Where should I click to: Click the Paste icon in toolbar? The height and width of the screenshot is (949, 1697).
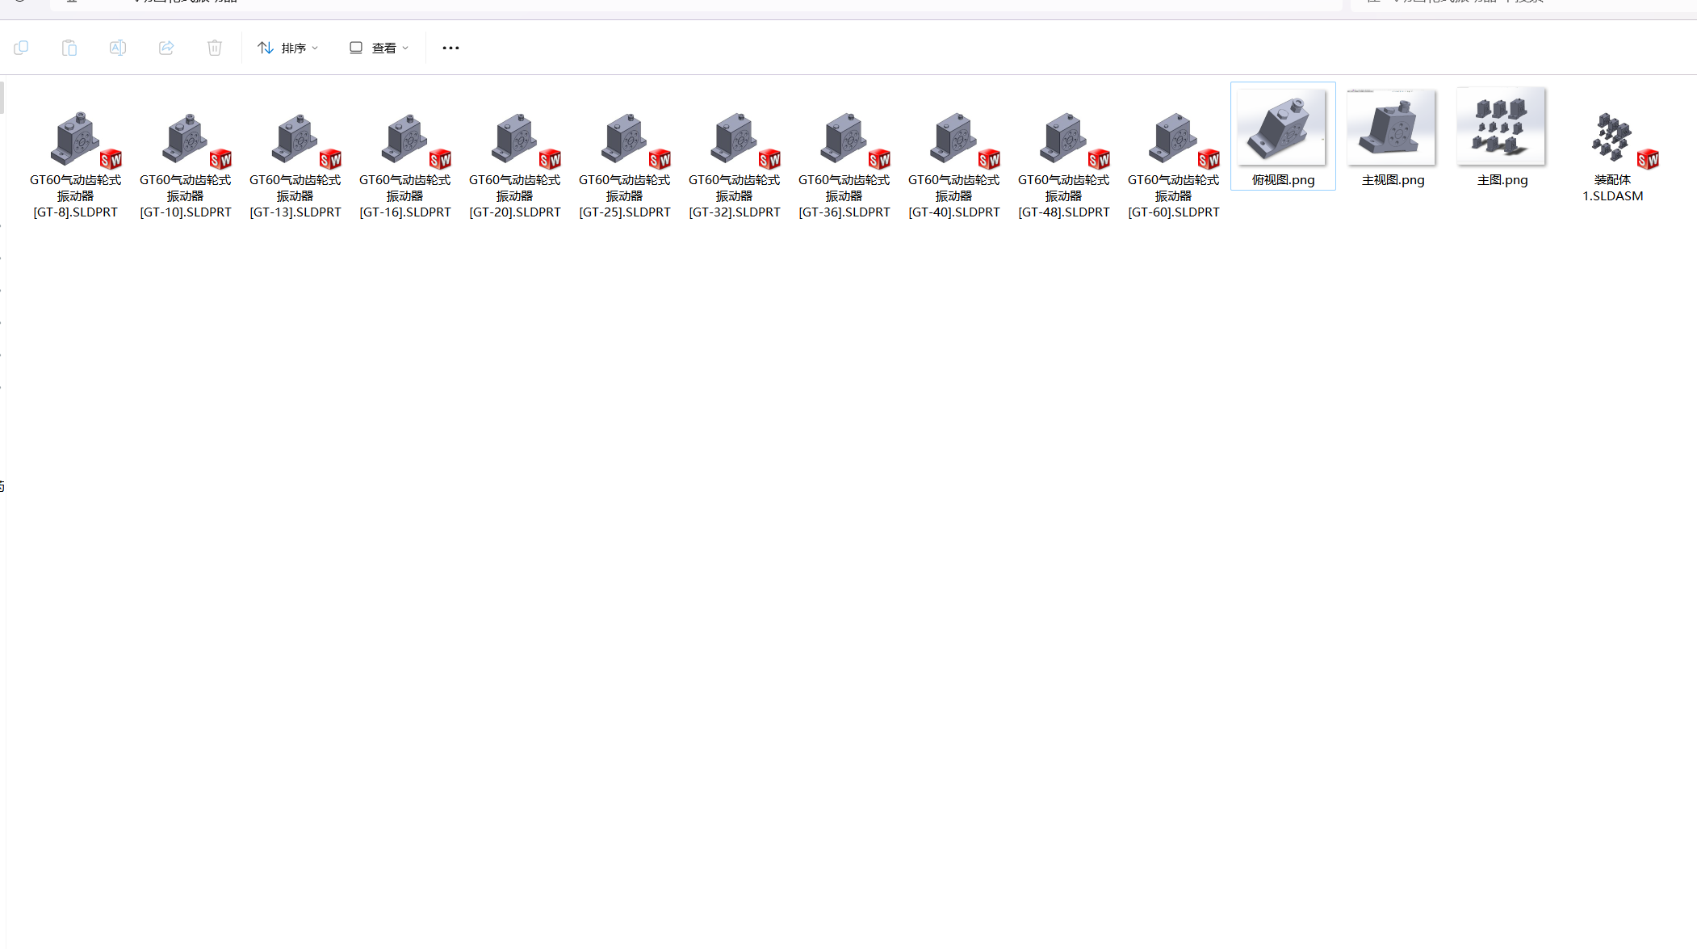(69, 48)
